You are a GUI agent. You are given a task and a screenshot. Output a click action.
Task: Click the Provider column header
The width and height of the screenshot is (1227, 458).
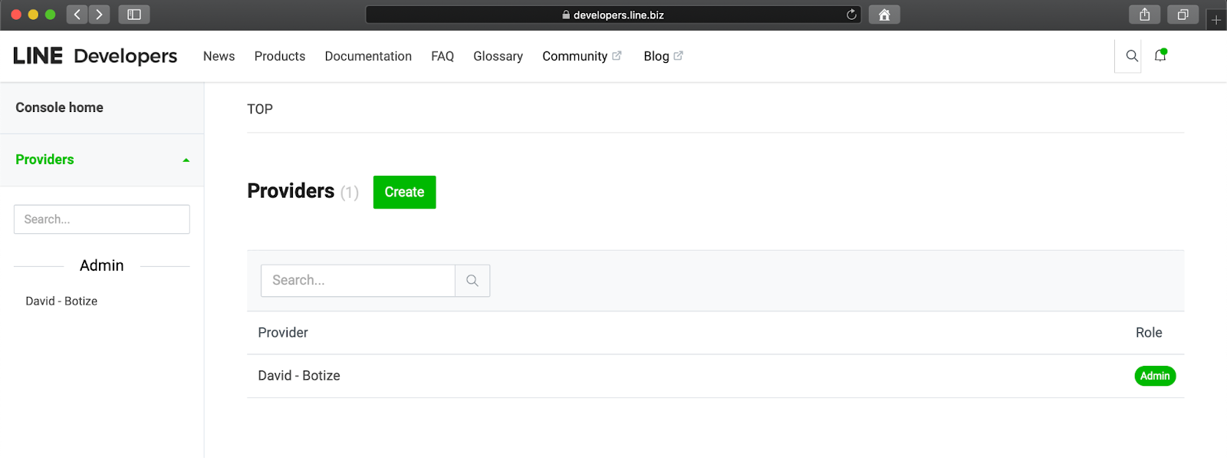click(x=283, y=333)
